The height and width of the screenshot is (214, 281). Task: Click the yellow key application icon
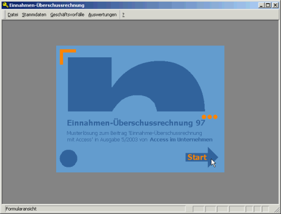pos(5,5)
